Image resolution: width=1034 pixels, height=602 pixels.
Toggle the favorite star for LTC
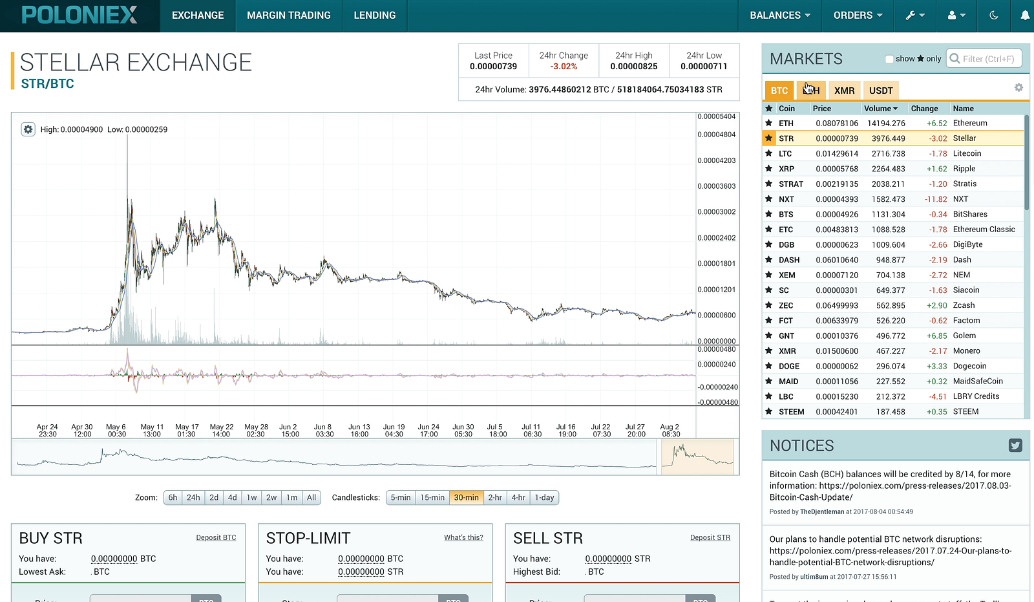point(769,153)
